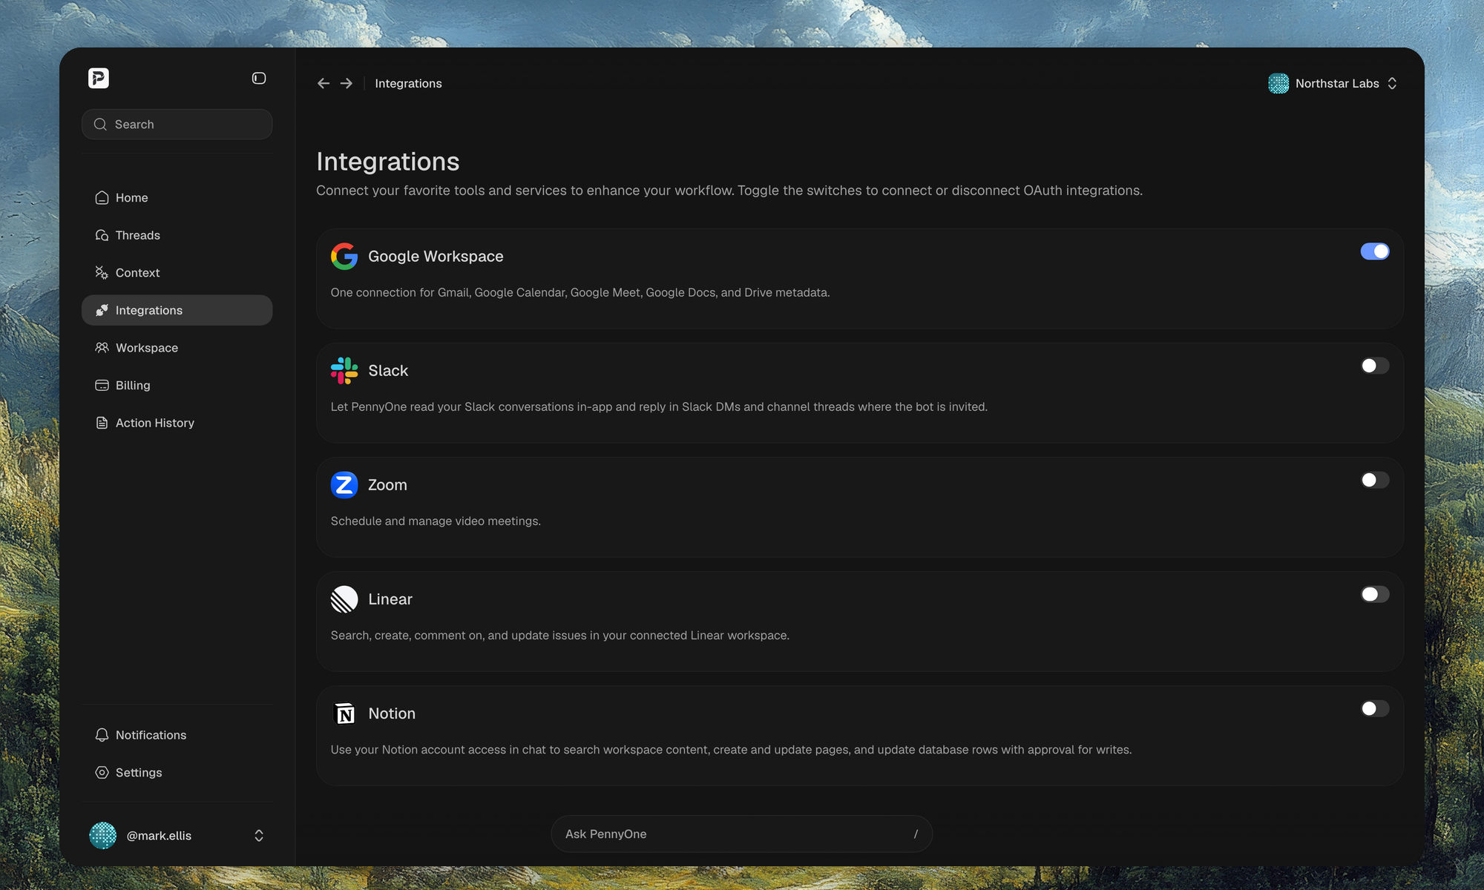Click the Notion logo

[344, 713]
